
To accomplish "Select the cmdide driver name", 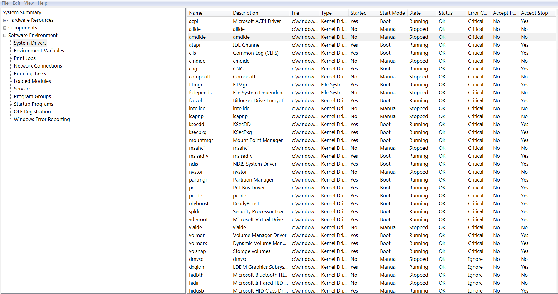I will pos(197,61).
